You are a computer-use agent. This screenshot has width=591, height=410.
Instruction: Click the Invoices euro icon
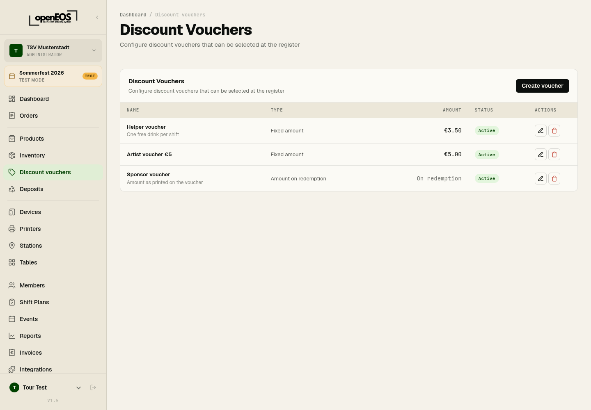[x=12, y=353]
